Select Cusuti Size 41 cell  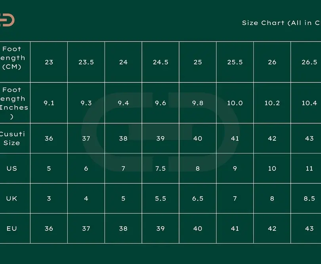click(235, 138)
